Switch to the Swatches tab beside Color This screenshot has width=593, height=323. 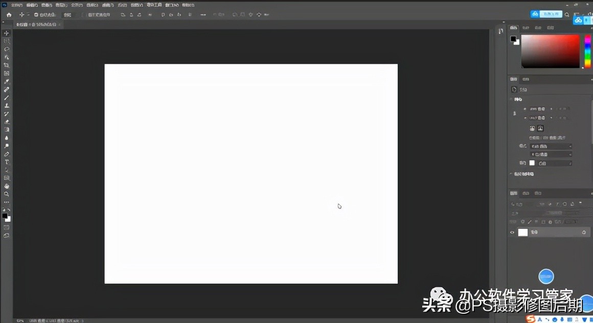click(526, 28)
